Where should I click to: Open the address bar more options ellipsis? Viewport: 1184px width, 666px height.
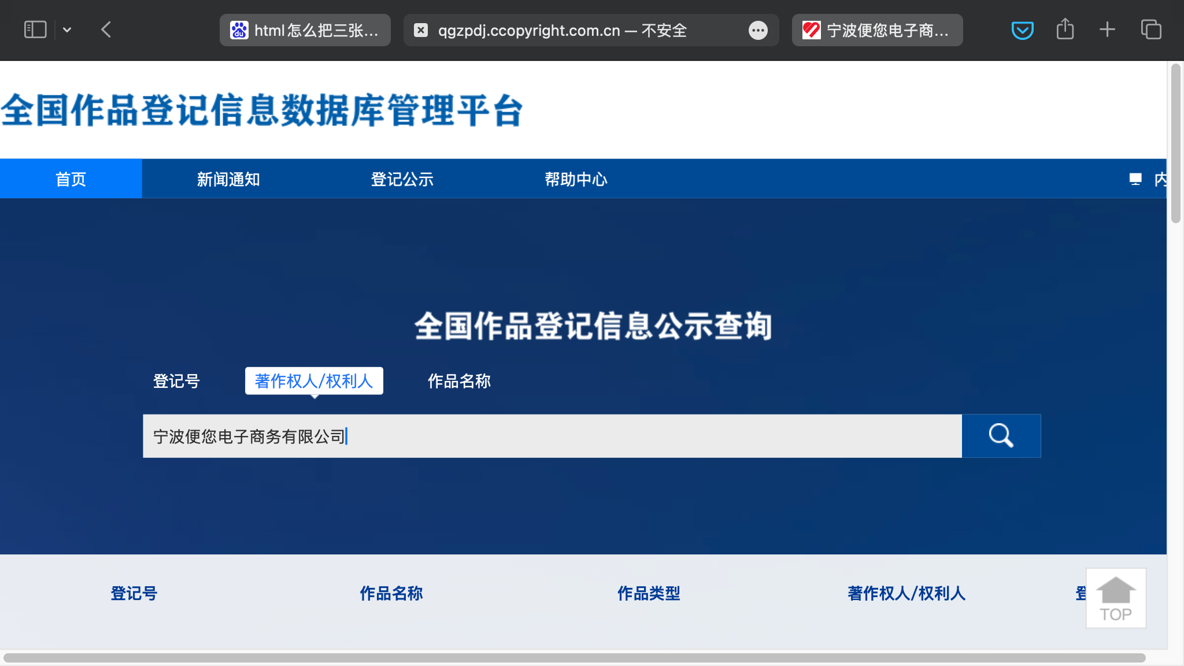click(x=758, y=30)
